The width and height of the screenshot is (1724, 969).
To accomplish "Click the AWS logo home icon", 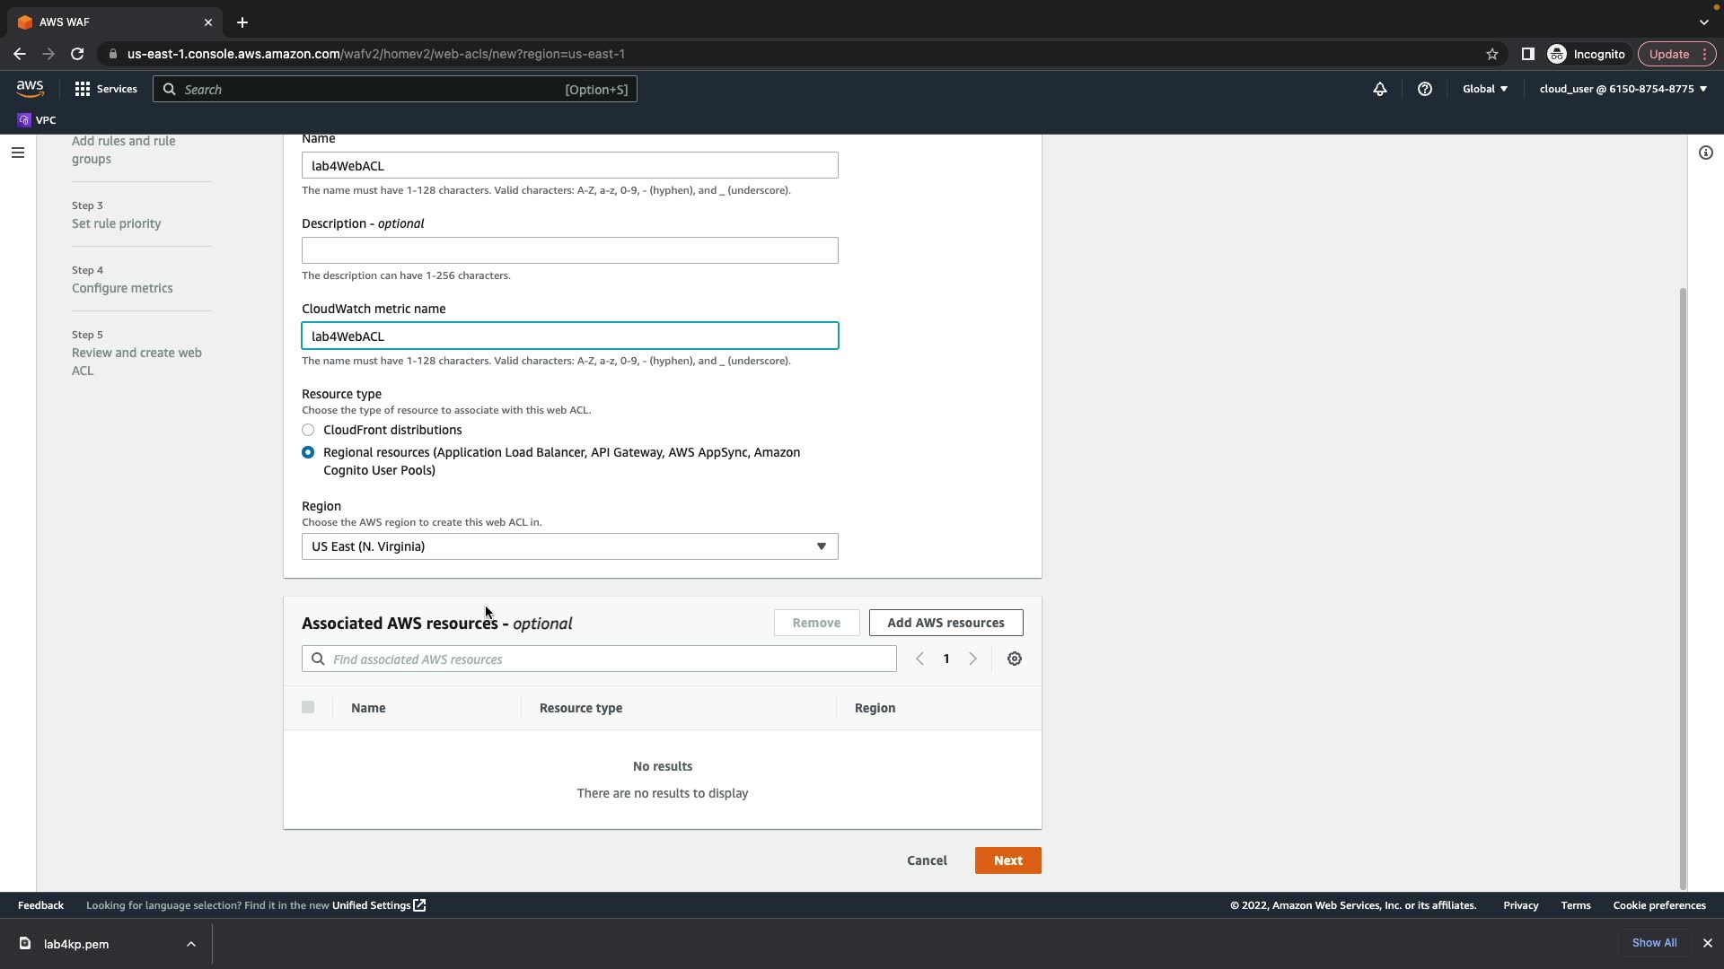I will 30,88.
